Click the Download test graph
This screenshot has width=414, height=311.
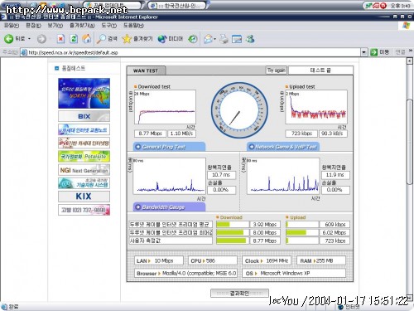pos(165,107)
